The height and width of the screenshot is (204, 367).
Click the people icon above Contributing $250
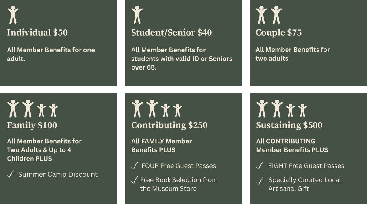pos(157,108)
